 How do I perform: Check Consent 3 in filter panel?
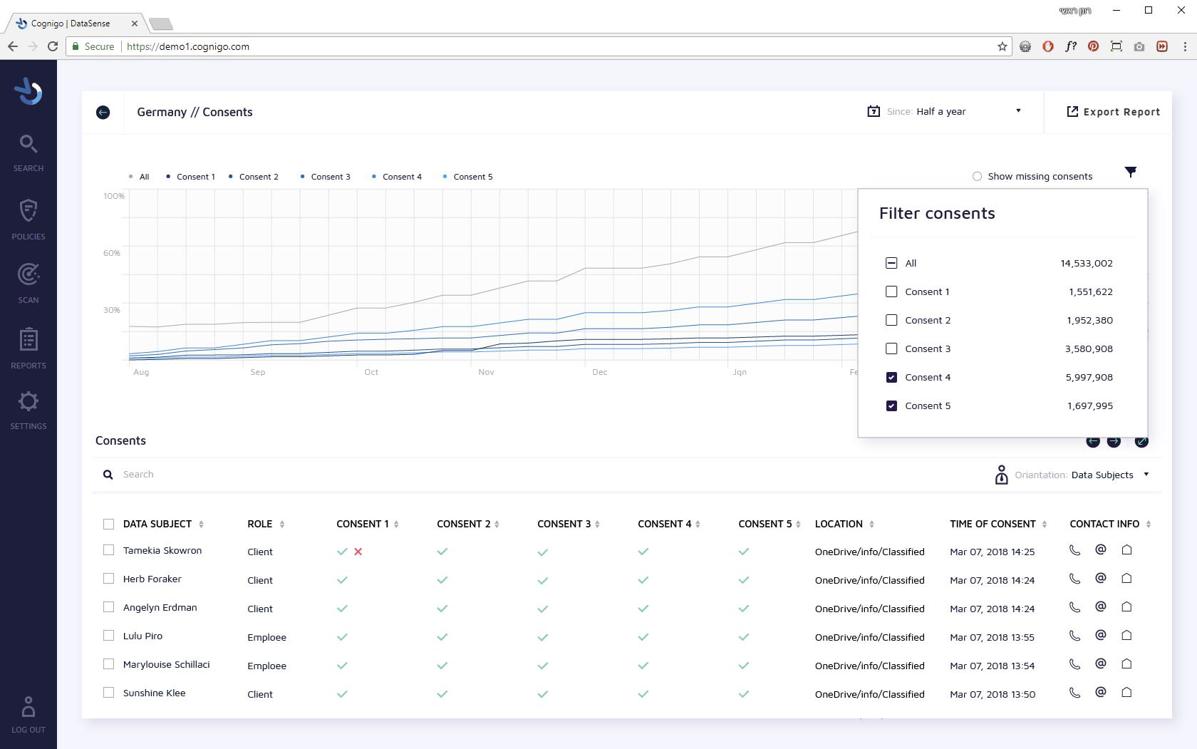[x=891, y=348]
